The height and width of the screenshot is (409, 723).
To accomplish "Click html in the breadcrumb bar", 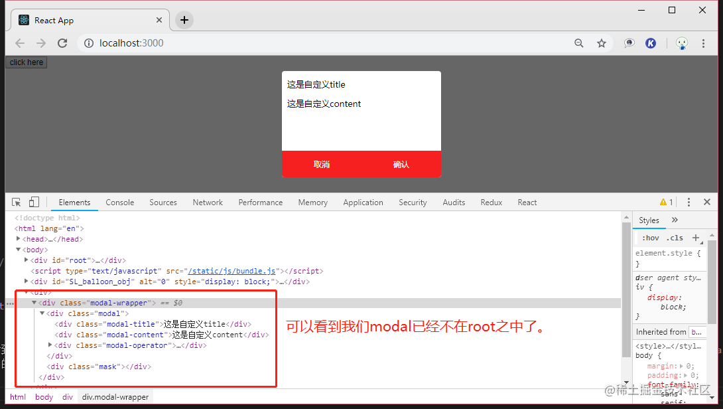I will click(18, 397).
